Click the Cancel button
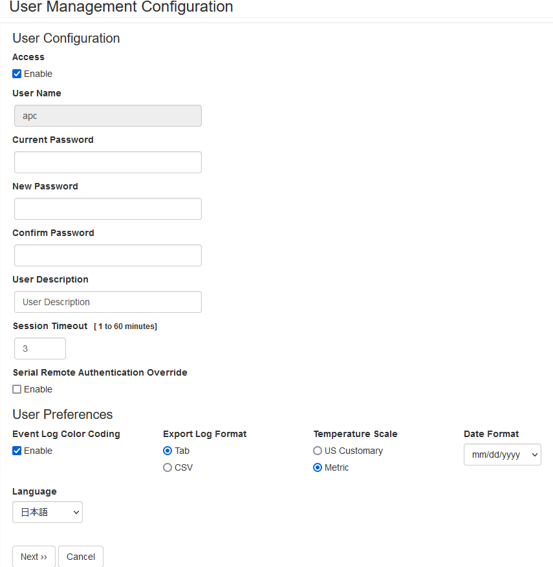The image size is (553, 567). pyautogui.click(x=81, y=557)
